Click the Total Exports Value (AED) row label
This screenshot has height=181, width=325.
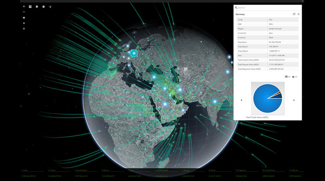coord(248,65)
